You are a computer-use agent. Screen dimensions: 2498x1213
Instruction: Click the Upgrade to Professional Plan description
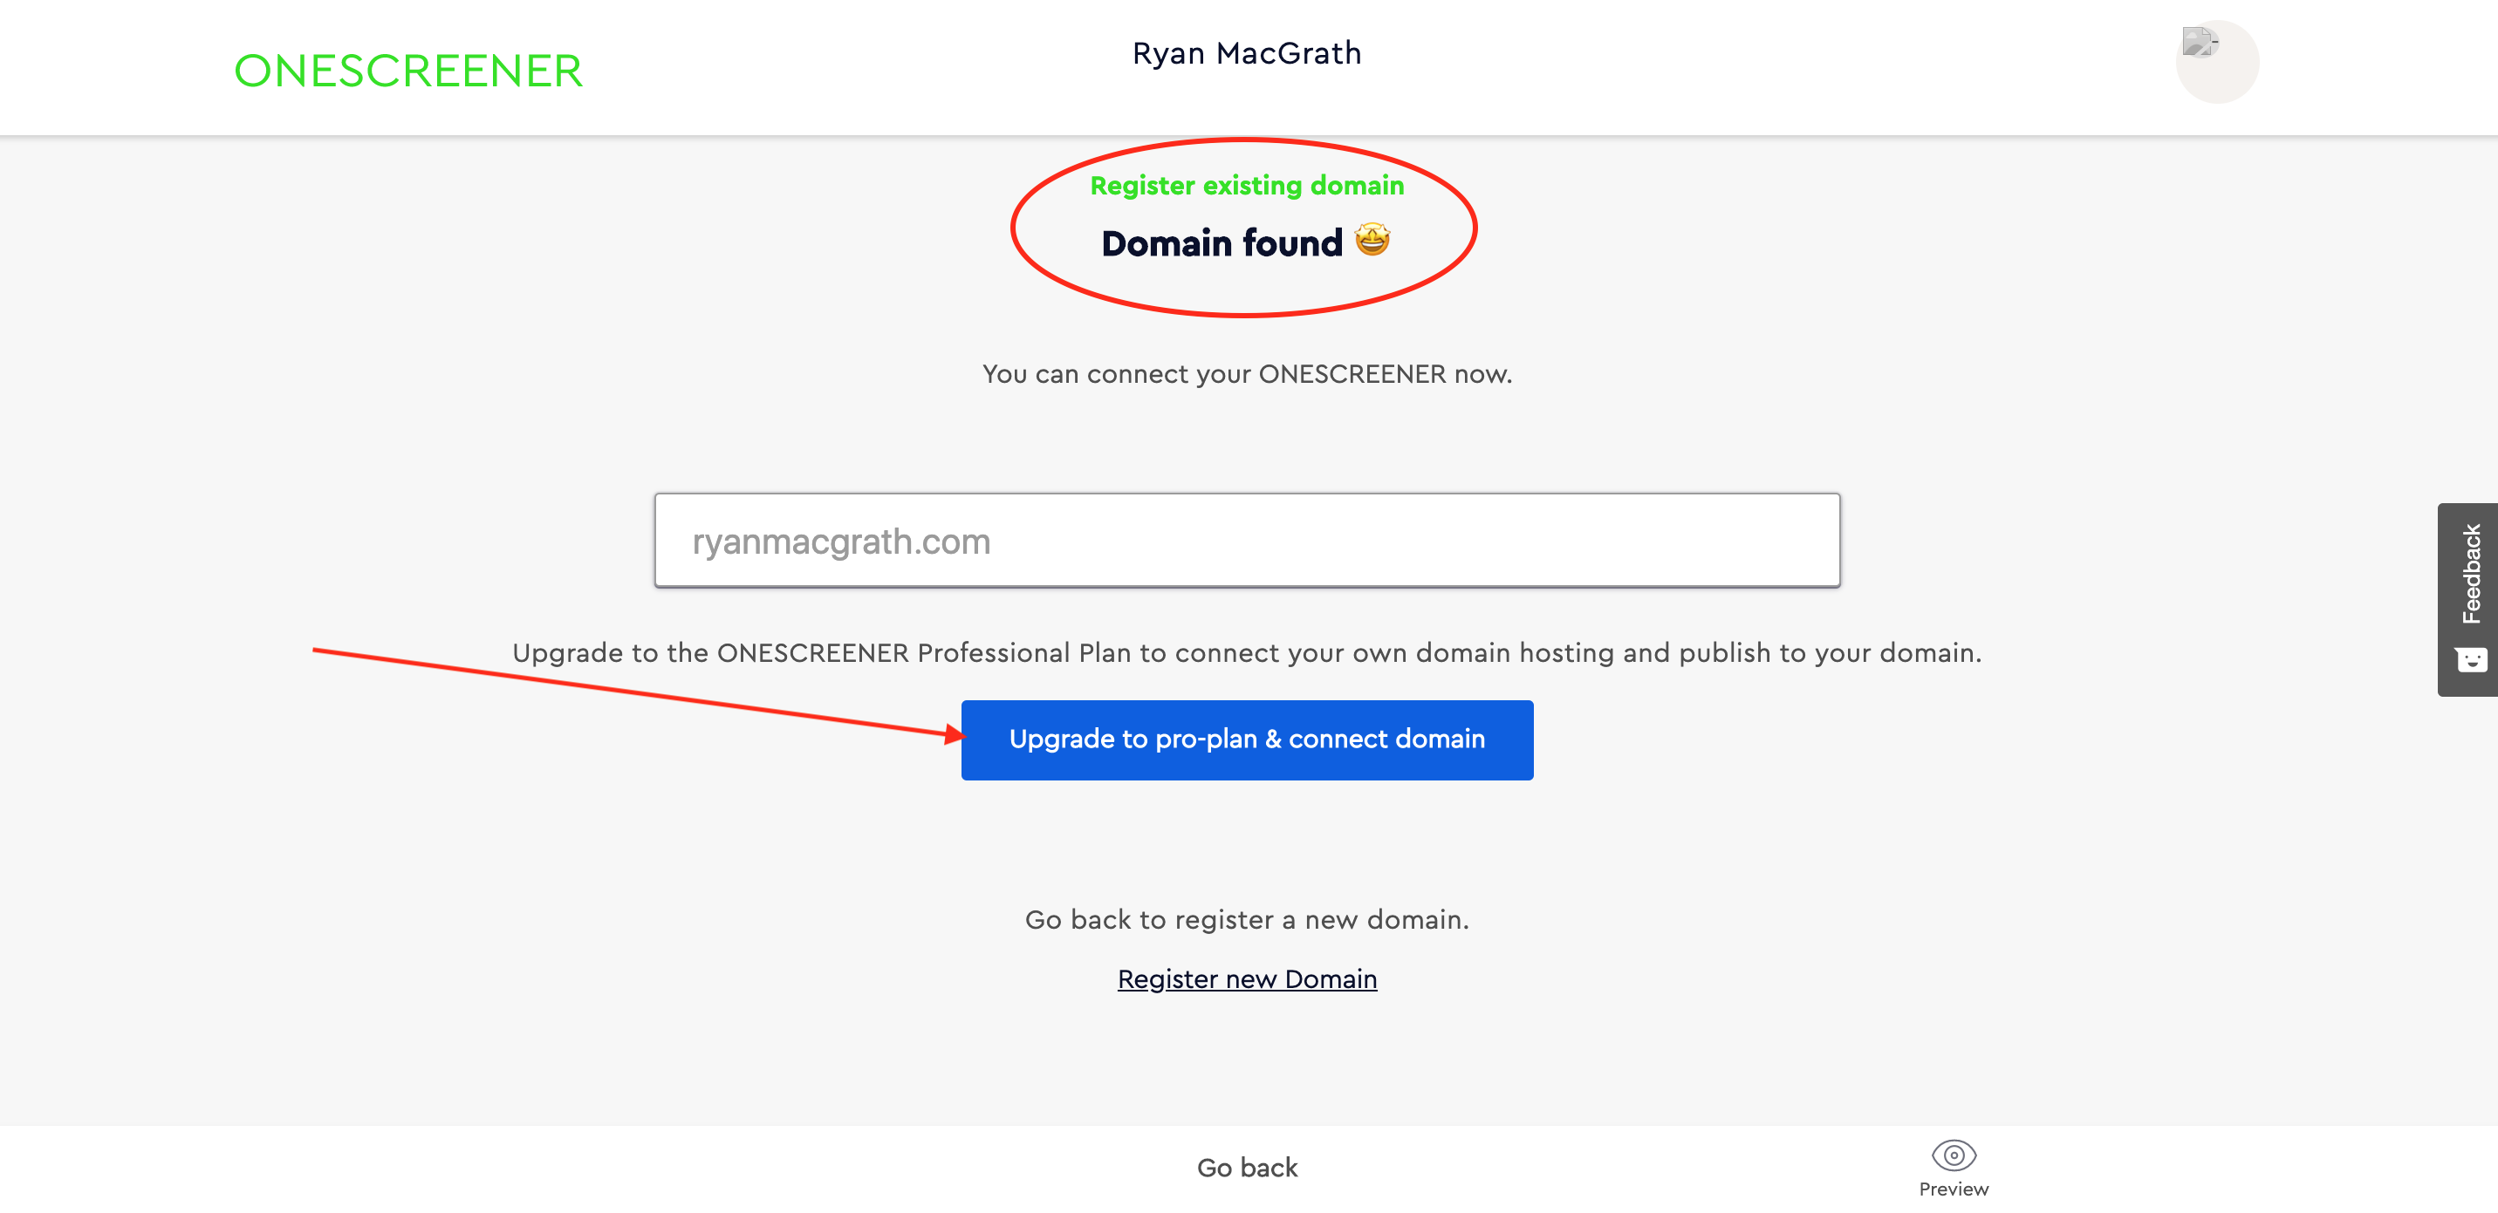point(1247,653)
